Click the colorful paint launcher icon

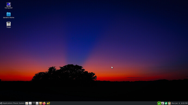(x=48, y=103)
